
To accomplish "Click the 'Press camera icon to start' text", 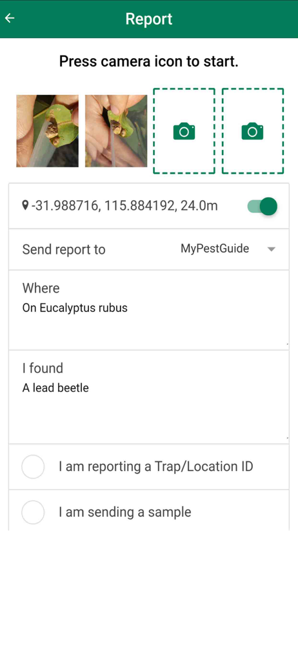I will 149,61.
